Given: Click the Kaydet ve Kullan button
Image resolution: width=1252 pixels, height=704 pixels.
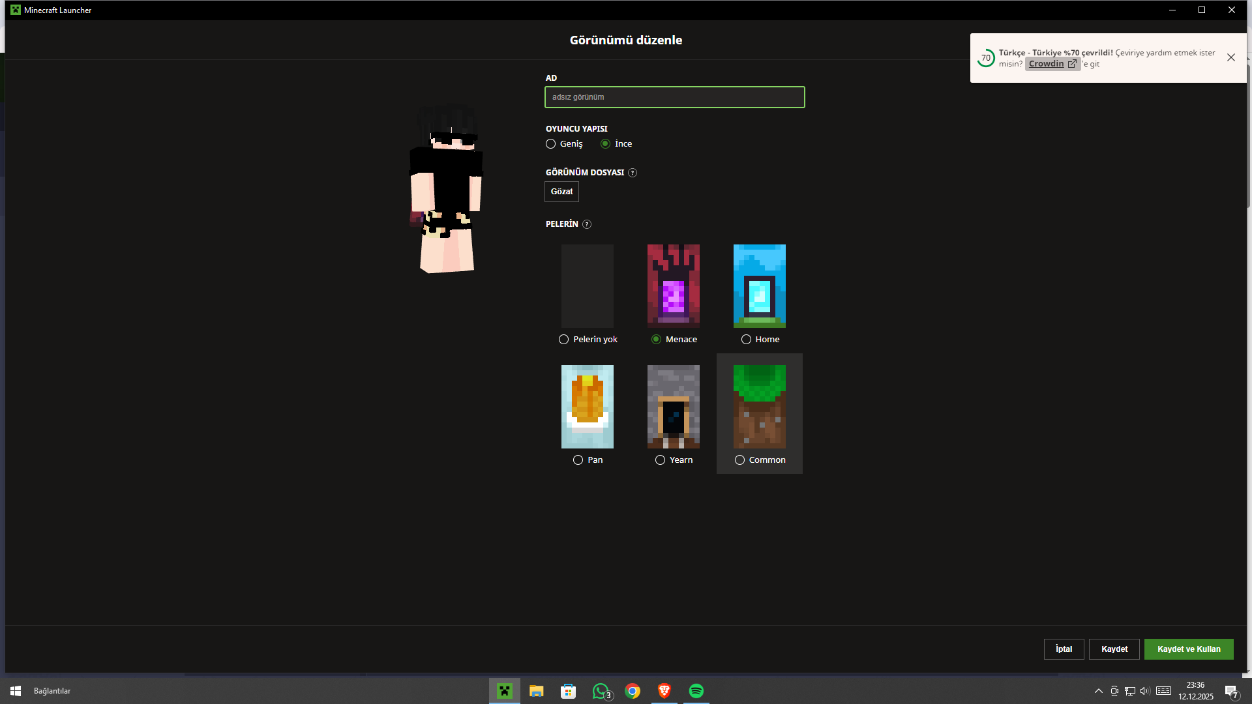Looking at the screenshot, I should tap(1189, 649).
